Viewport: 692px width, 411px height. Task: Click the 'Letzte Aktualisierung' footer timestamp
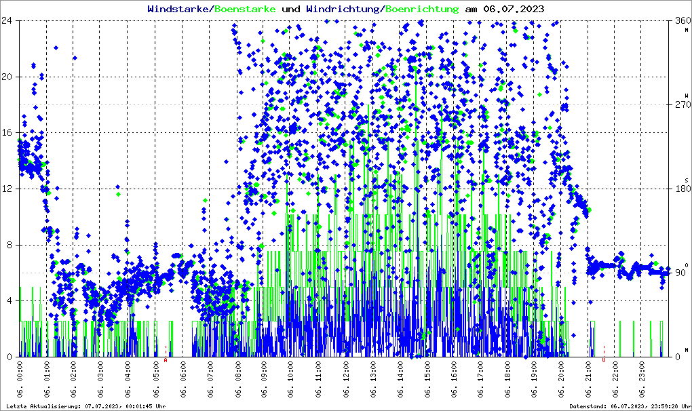tap(86, 406)
